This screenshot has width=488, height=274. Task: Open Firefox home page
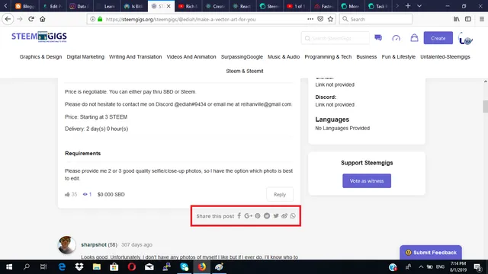(43, 19)
